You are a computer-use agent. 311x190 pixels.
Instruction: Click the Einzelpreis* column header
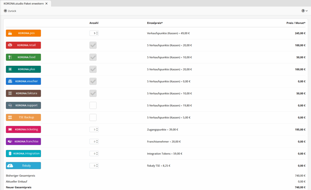(155, 23)
